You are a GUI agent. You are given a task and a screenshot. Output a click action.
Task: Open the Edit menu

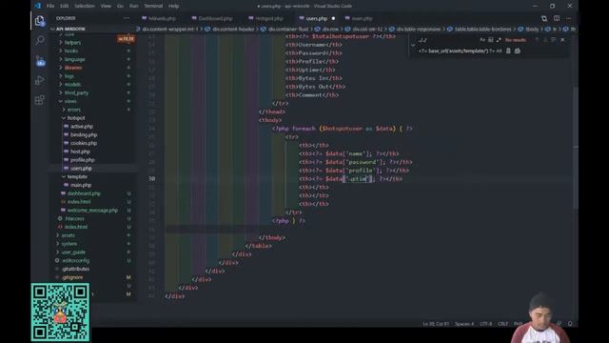65,6
